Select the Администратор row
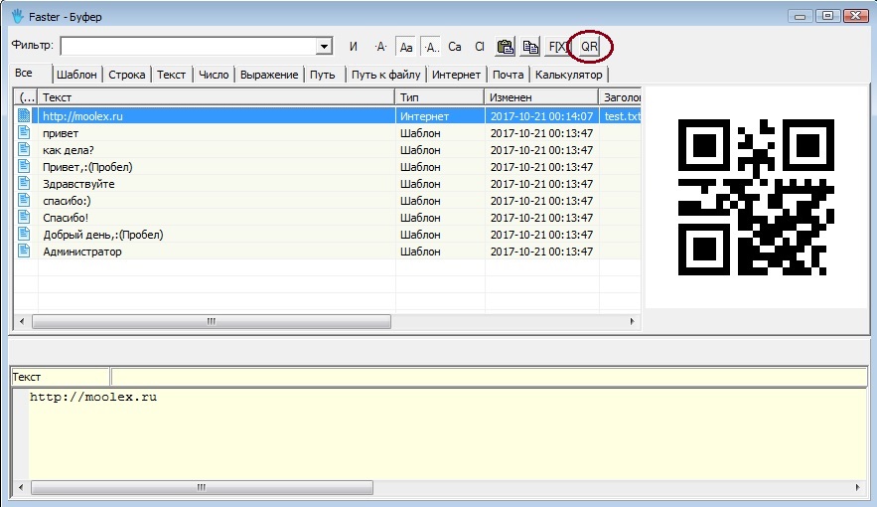Image resolution: width=877 pixels, height=507 pixels. click(327, 252)
